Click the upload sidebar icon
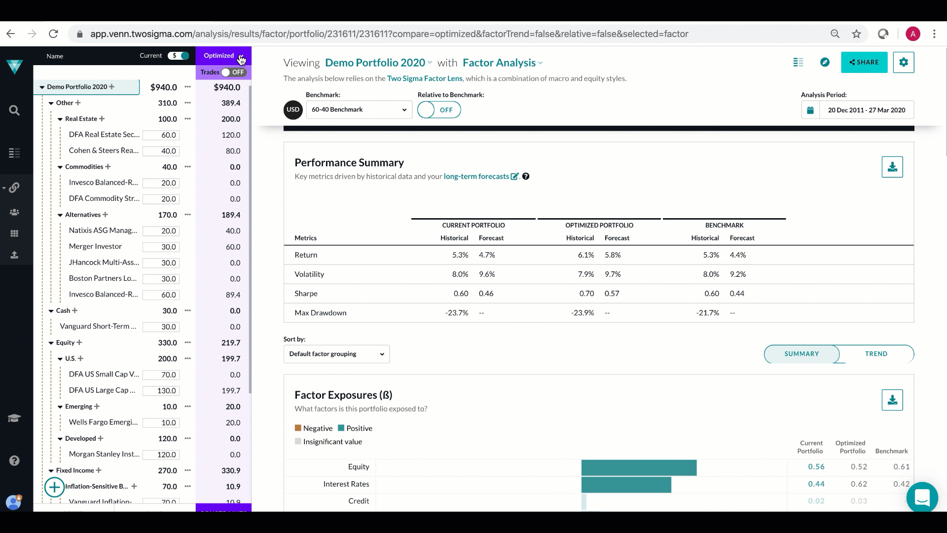This screenshot has height=533, width=947. [14, 255]
